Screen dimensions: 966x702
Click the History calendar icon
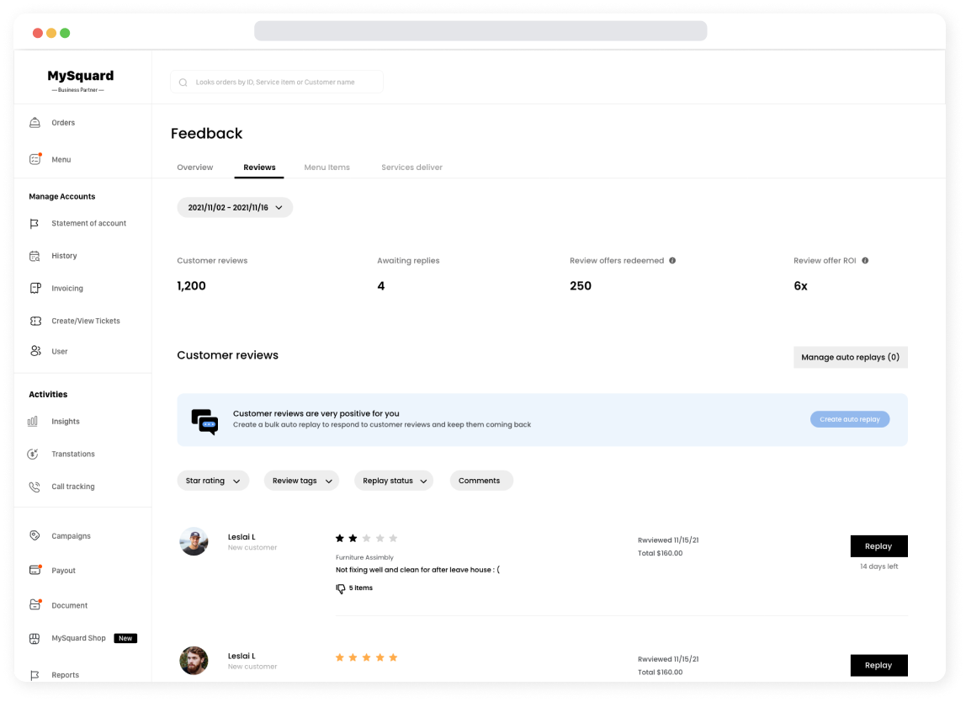click(x=34, y=256)
